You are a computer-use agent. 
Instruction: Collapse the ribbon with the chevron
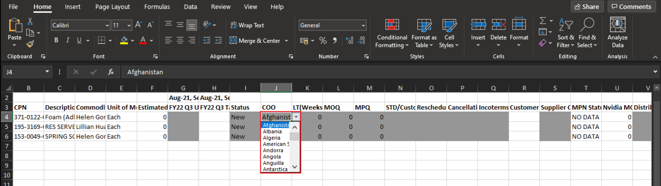pos(655,57)
